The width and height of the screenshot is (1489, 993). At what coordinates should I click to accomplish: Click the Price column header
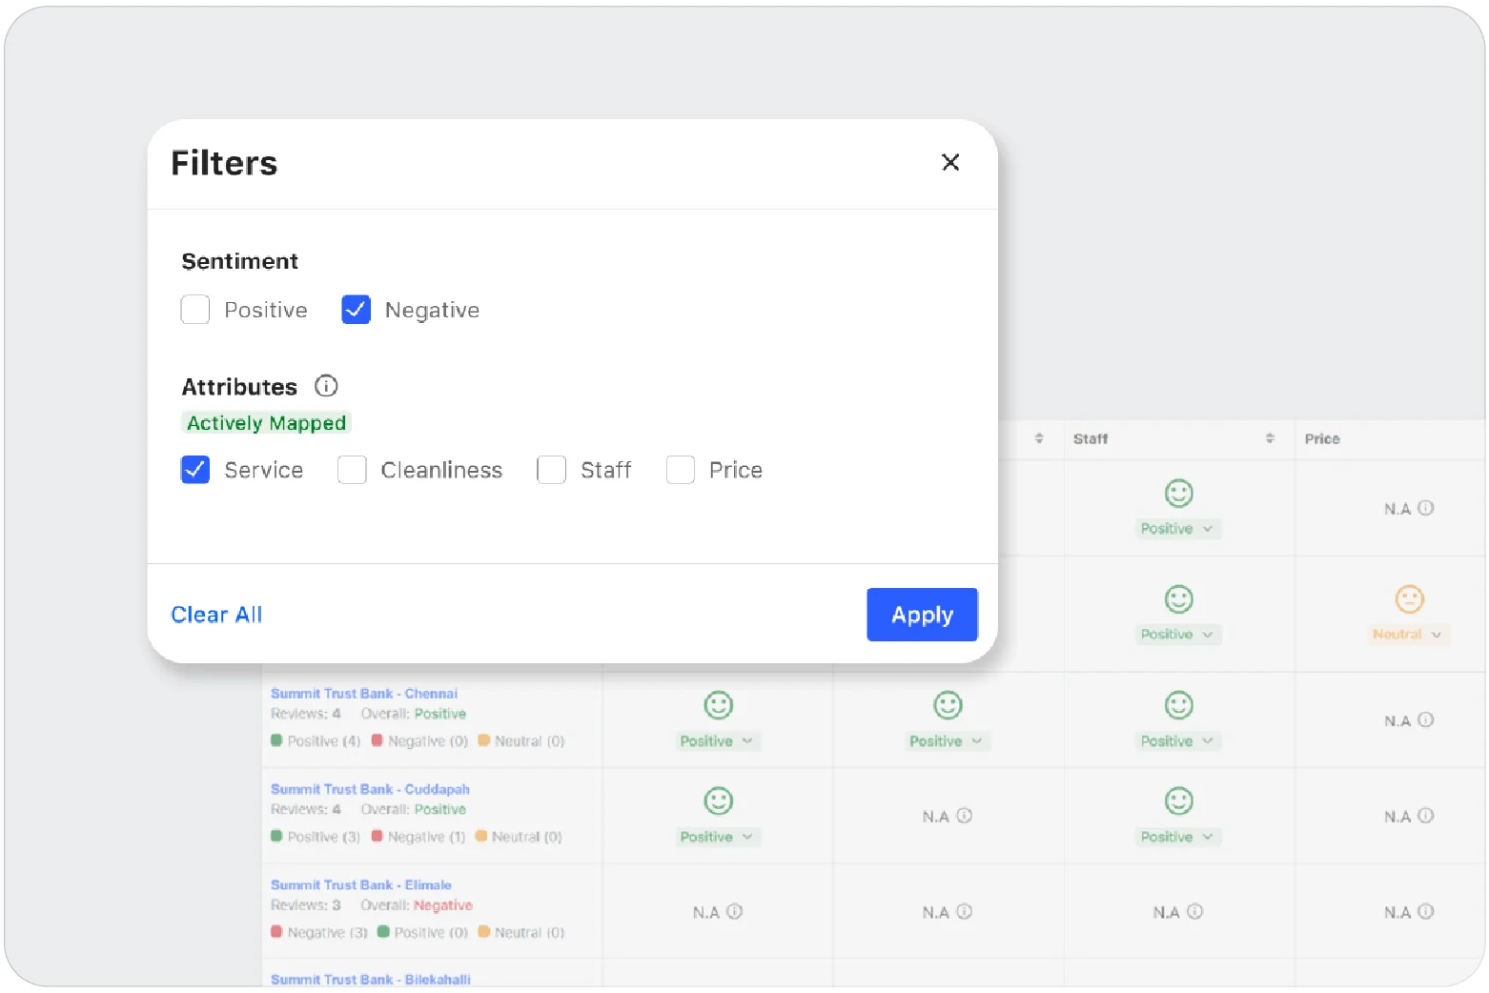click(1322, 438)
